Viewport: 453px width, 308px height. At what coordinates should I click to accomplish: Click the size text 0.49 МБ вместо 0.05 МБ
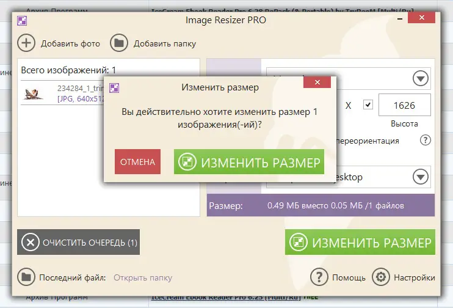click(x=315, y=205)
